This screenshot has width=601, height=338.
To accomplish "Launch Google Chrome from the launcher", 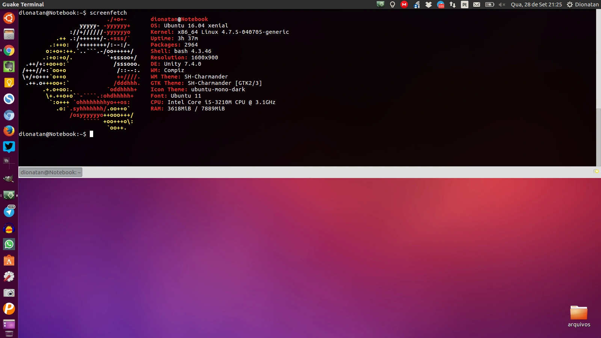I will tap(9, 50).
